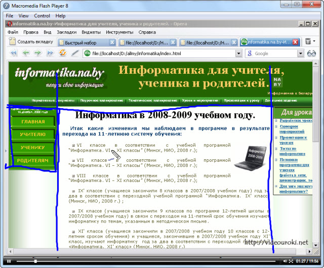This screenshot has width=324, height=268.
Task: Click the video progress slider handle
Action: pyautogui.click(x=35, y=261)
